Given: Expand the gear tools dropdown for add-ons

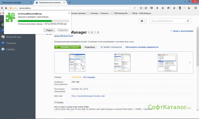Looking at the screenshot, I should pos(142,21).
